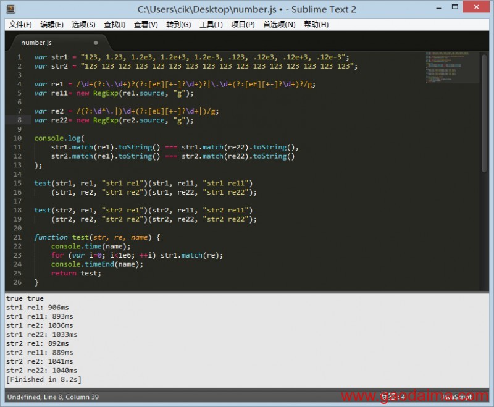Viewport: 494px width, 407px height.
Task: Open the 查看(V) menu
Action: click(146, 25)
